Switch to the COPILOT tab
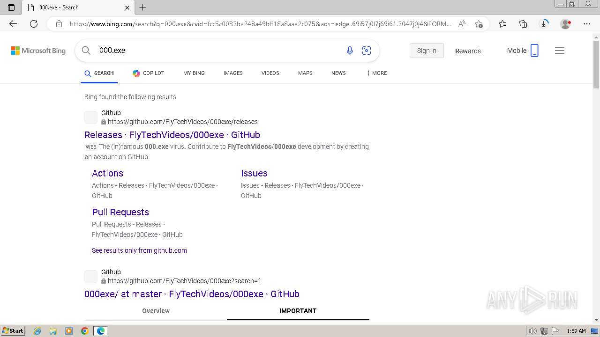600x337 pixels. 148,73
